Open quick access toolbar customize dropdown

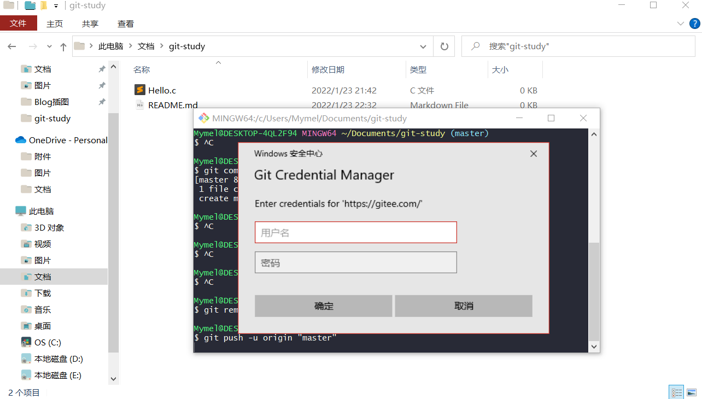pos(56,6)
